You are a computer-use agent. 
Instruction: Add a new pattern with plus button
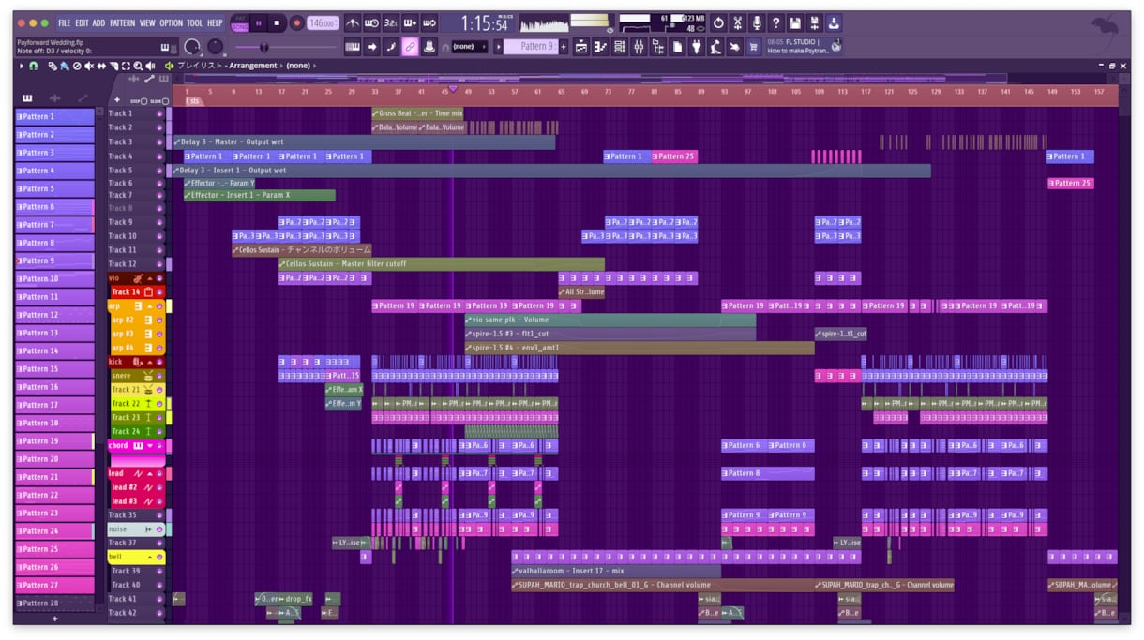point(54,618)
